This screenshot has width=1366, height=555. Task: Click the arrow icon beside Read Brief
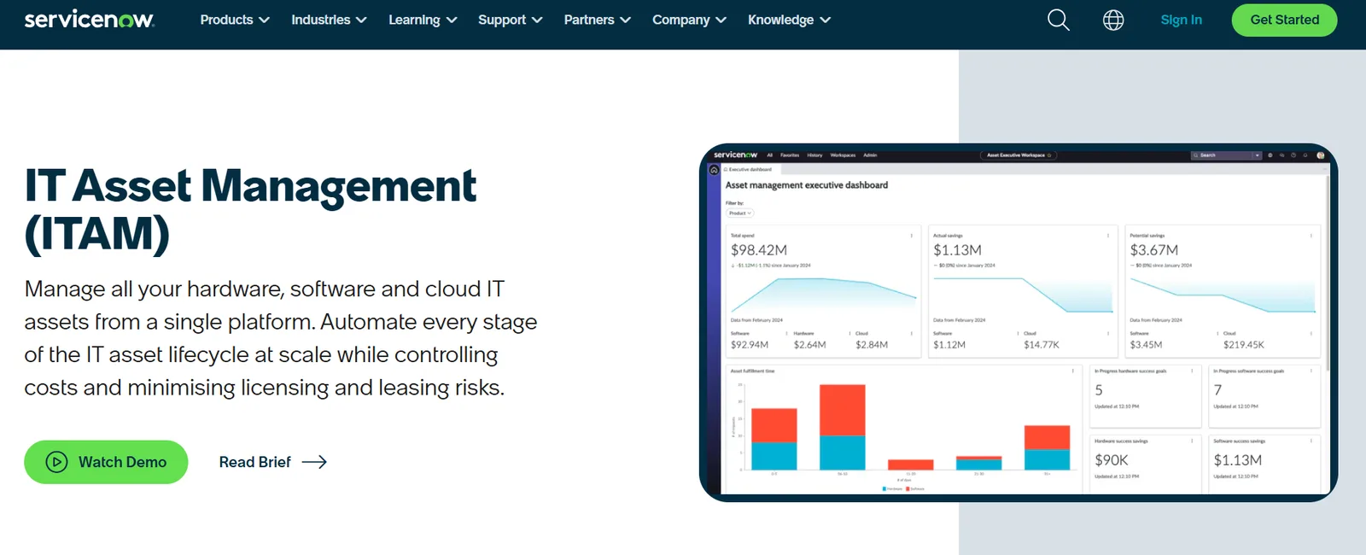coord(314,462)
